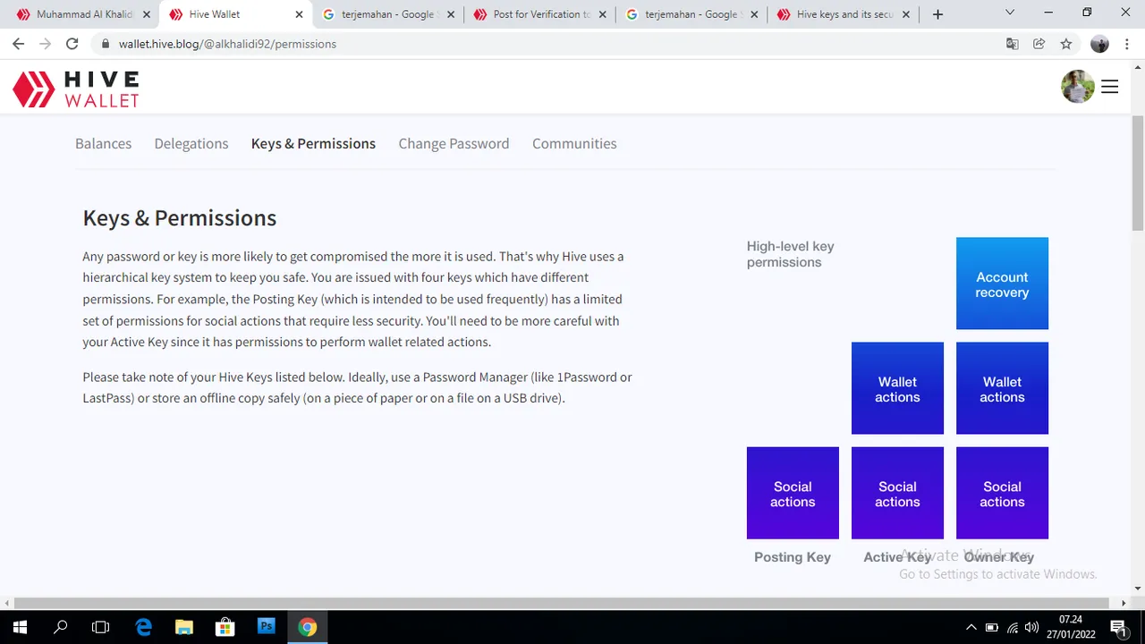The width and height of the screenshot is (1145, 644).
Task: Open the Delegations section
Action: (x=191, y=143)
